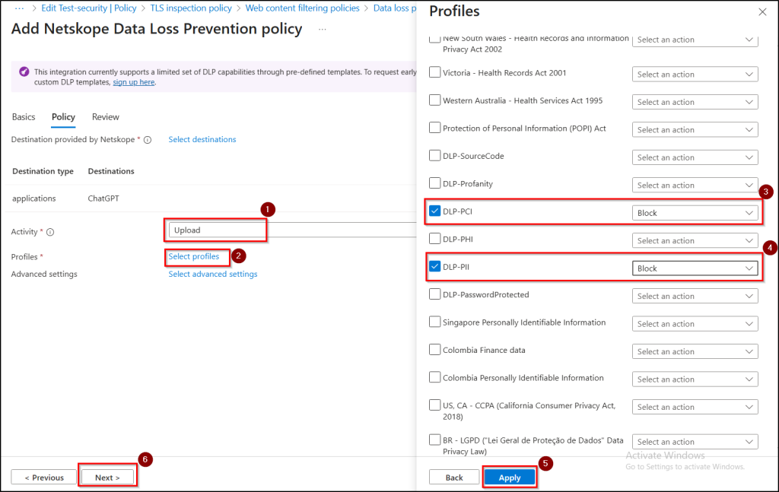
Task: Click the info icon beside Activity label
Action: tap(50, 232)
